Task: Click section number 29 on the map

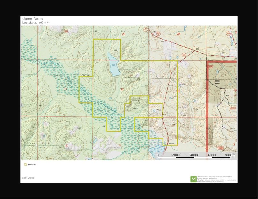Action: point(124,33)
